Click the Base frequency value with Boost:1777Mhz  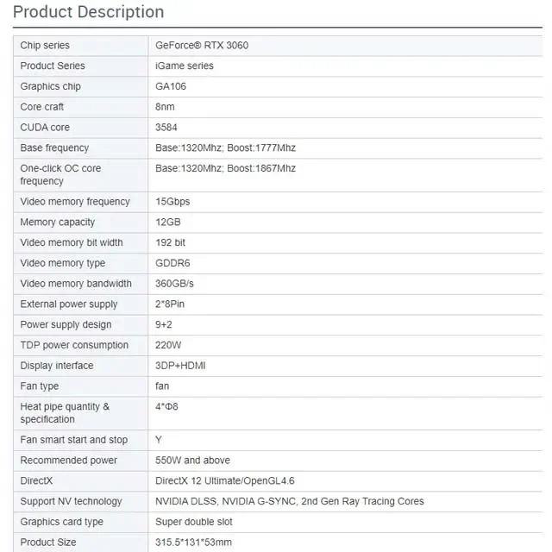click(x=225, y=147)
